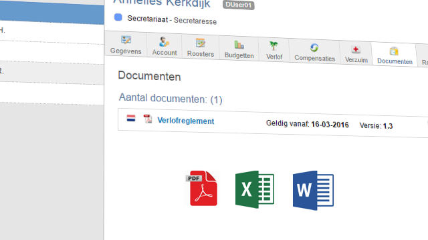Click the small PDF icon beside Verlofreglement
Image resolution: width=428 pixels, height=240 pixels.
148,119
